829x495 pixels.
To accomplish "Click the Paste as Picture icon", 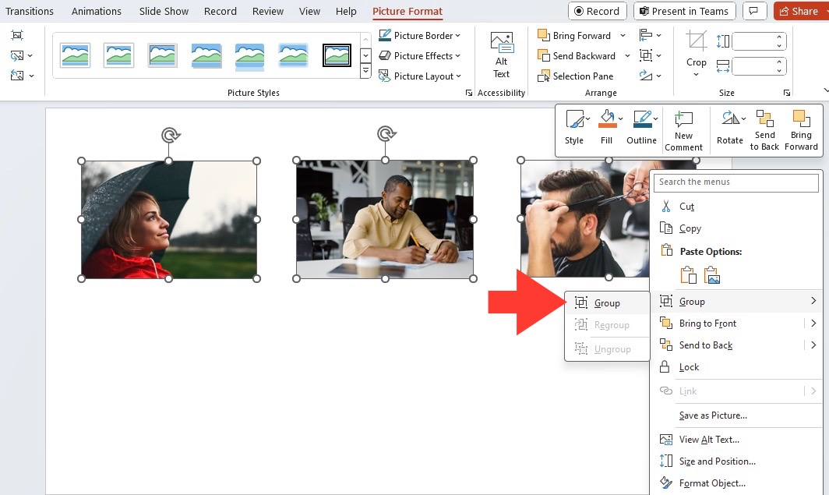I will 711,275.
